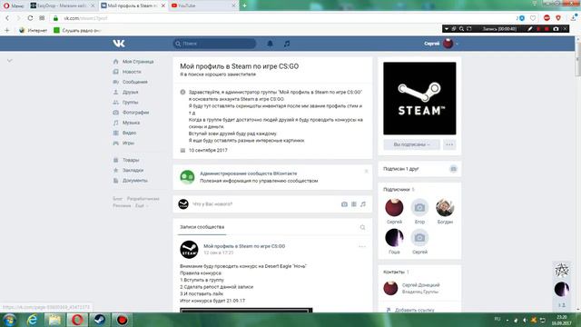
Task: Open the Подписчики list header
Action: click(x=399, y=190)
